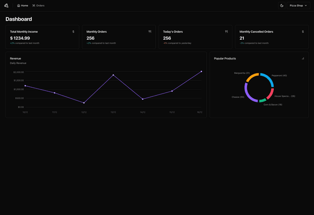Expand the chevron next to Pizza Shop

coord(306,5)
